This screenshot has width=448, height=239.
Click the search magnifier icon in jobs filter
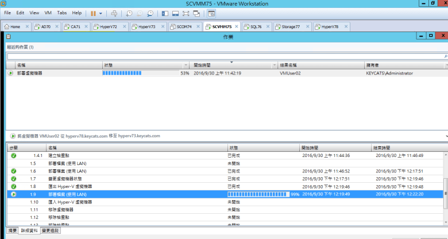(445, 57)
